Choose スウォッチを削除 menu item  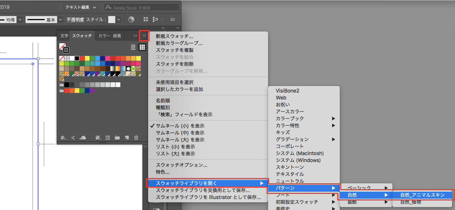(208, 64)
